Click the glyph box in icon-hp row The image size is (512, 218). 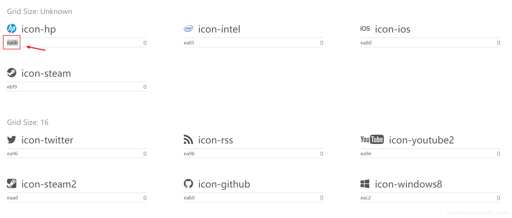(x=145, y=43)
